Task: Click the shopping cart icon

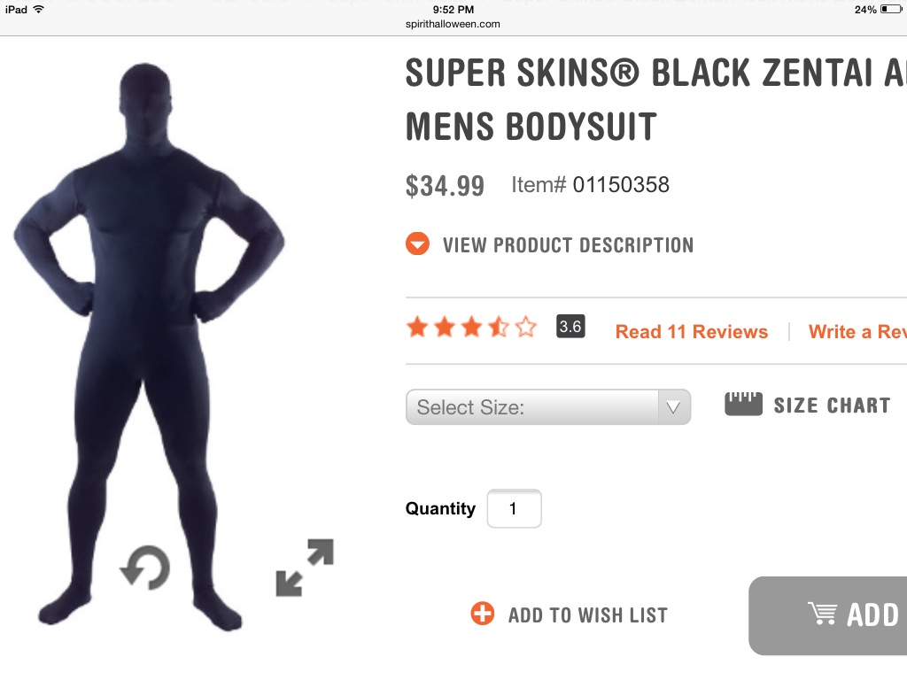Action: tap(823, 614)
